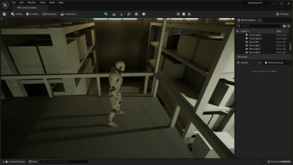Click the outliner add folder icon

[x=284, y=26]
